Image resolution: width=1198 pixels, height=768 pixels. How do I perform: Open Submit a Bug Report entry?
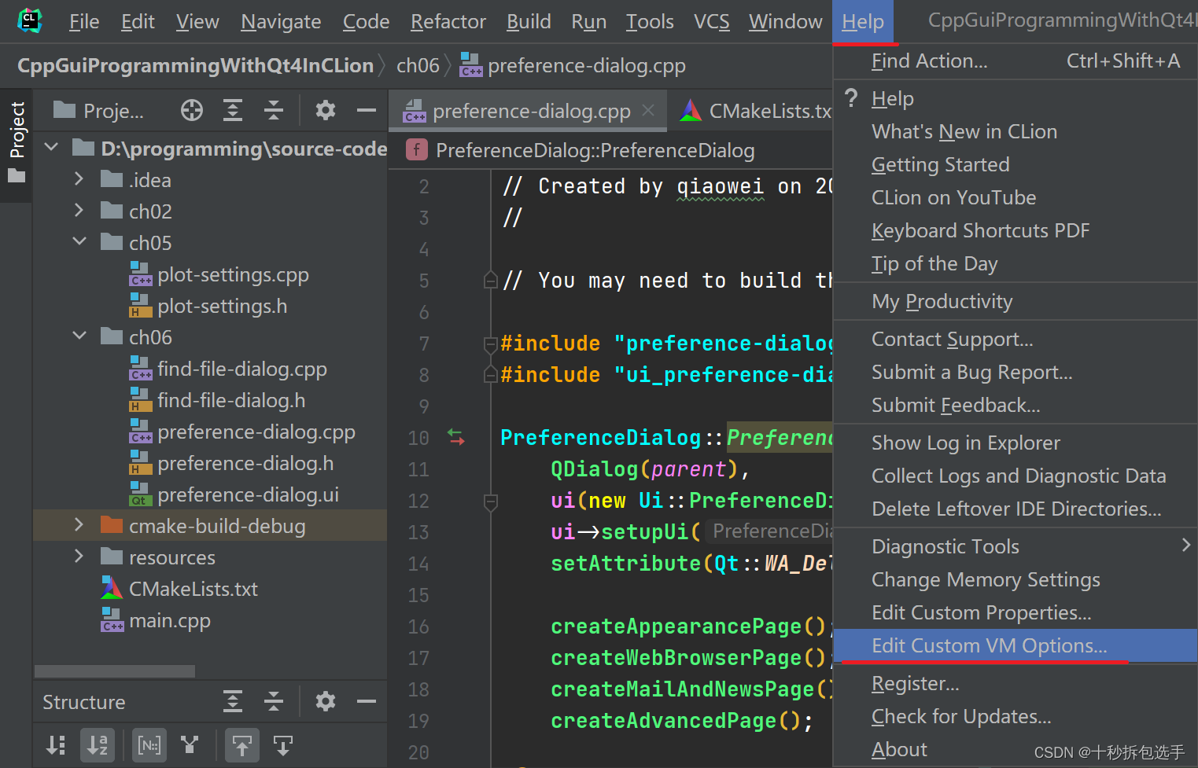1015,372
